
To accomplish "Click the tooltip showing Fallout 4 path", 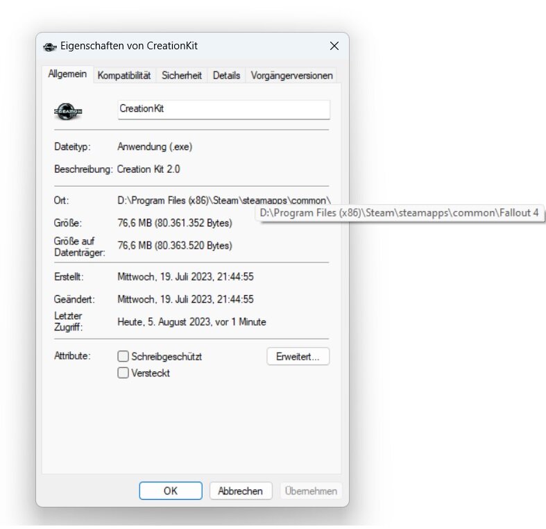I will pos(400,212).
